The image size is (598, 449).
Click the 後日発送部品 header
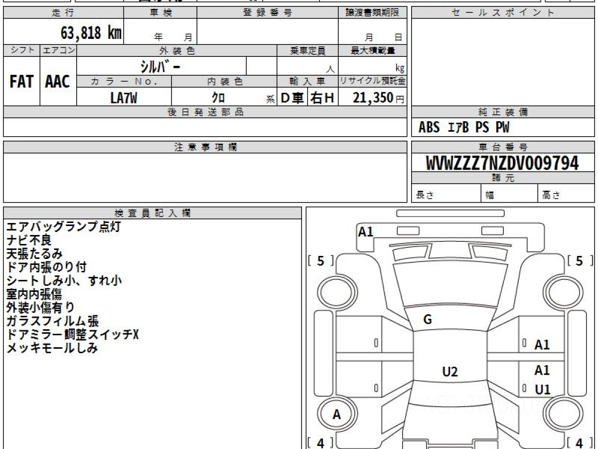pos(205,112)
